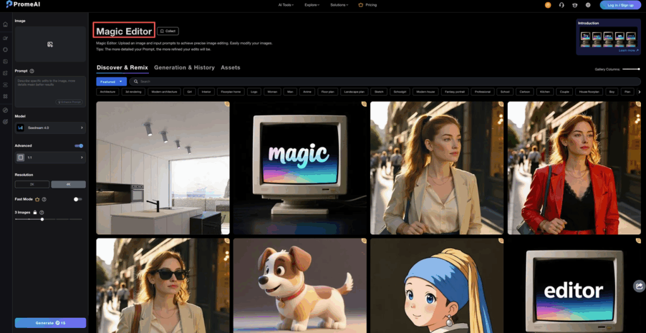The image size is (646, 333).
Task: Open the Seedream 4.0 model selector
Action: coord(50,128)
